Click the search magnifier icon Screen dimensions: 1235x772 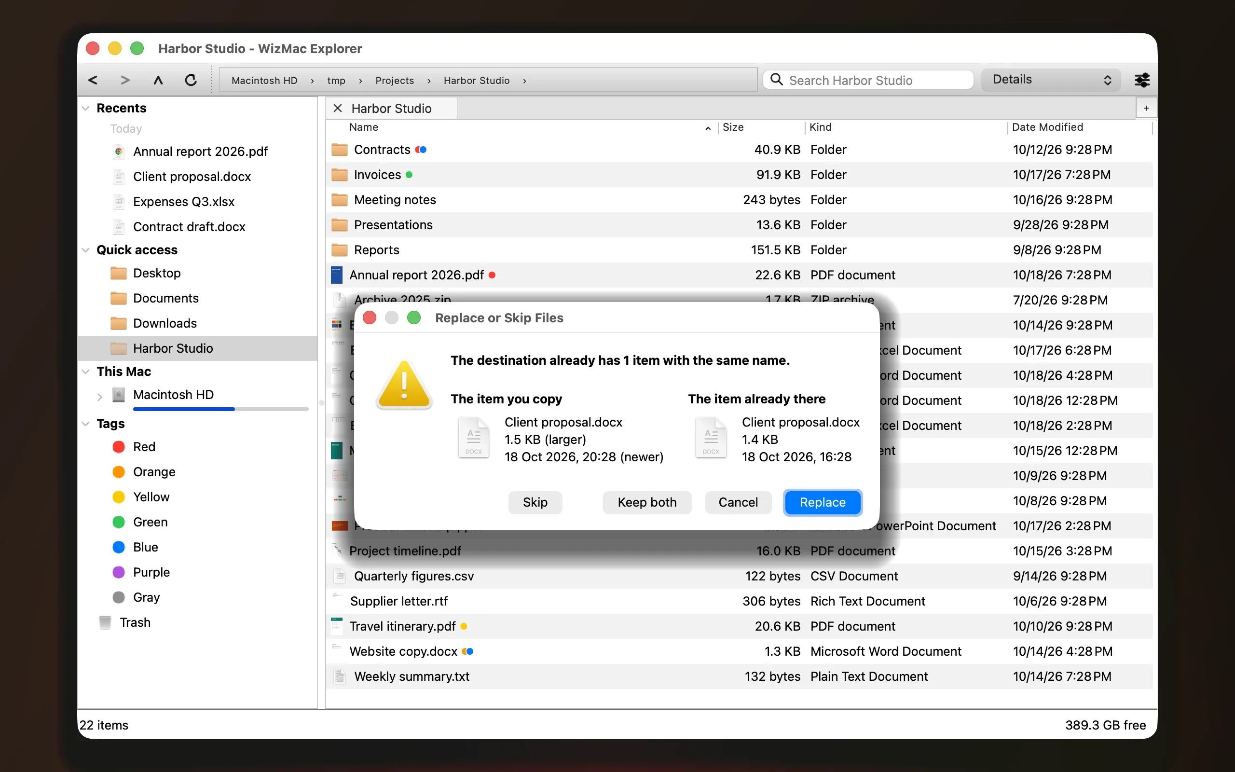click(776, 80)
